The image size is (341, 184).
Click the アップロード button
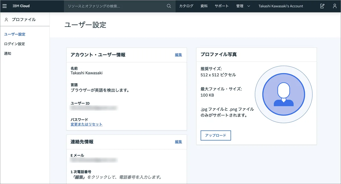[x=216, y=135]
